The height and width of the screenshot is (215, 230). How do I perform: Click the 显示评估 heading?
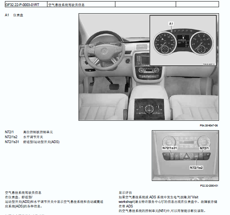(x=125, y=193)
